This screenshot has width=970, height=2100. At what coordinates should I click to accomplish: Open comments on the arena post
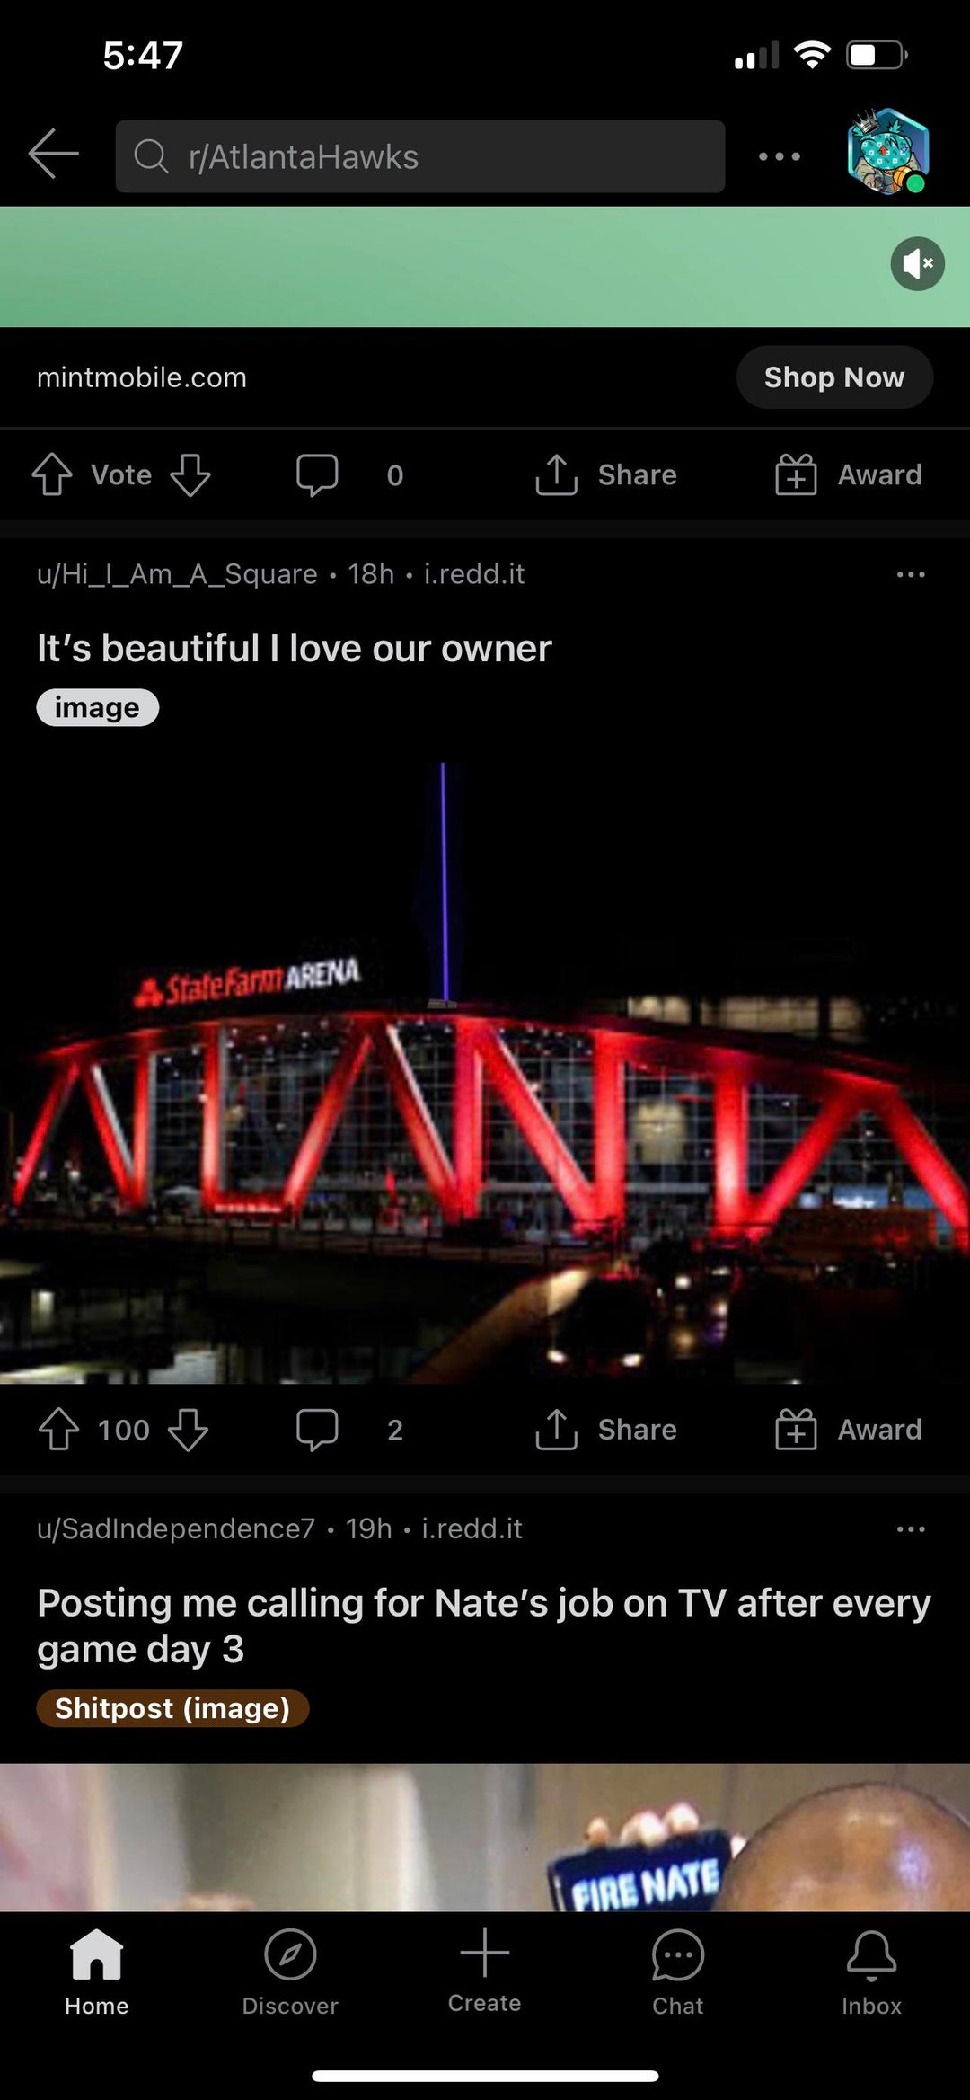(x=348, y=1429)
